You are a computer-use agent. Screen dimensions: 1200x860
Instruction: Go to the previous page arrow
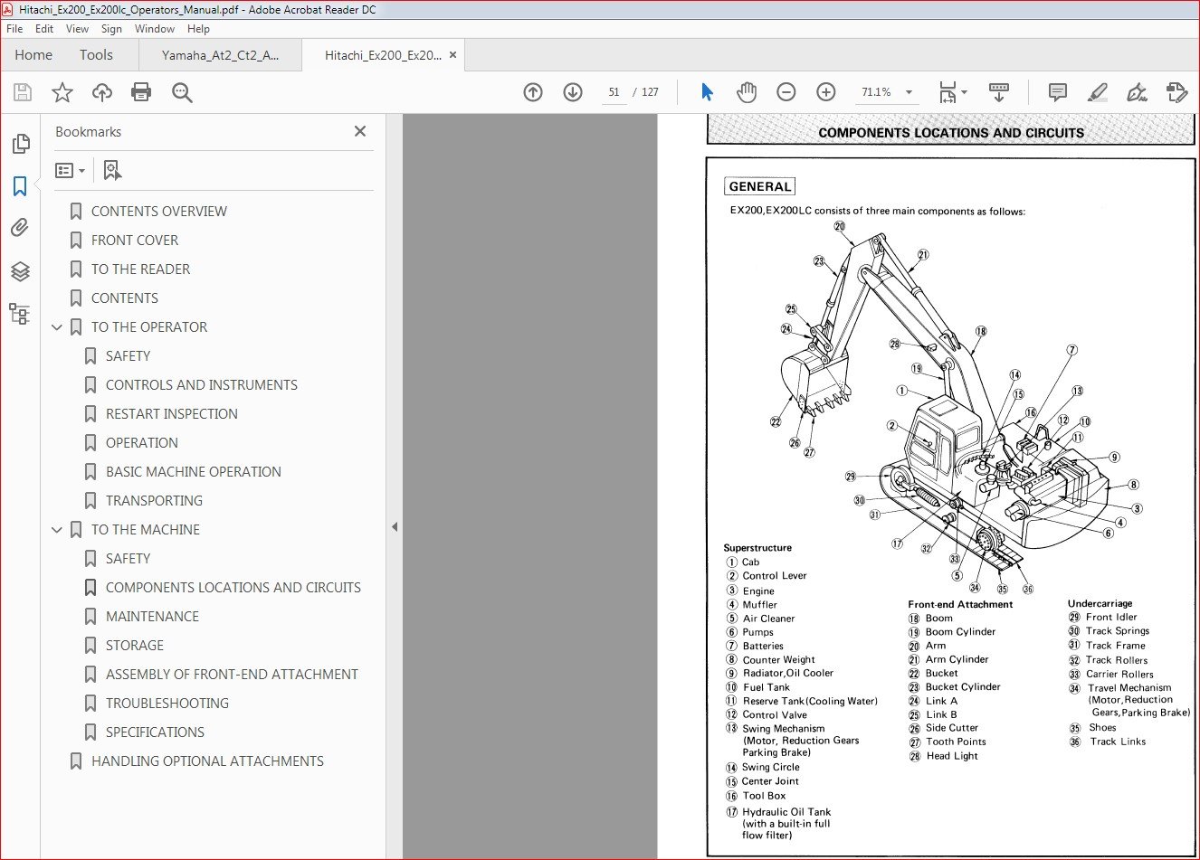(533, 92)
